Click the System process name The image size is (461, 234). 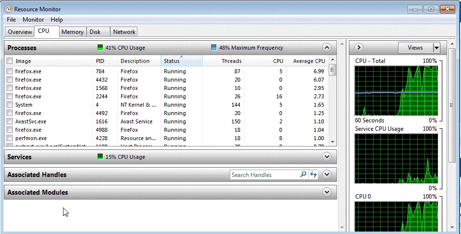click(x=24, y=105)
